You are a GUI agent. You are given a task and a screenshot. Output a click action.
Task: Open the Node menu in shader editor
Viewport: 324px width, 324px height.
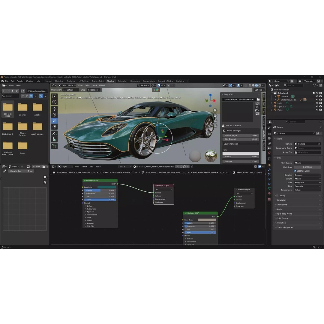coord(98,167)
